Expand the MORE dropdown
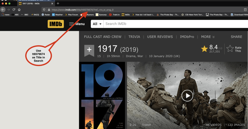This screenshot has width=248, height=129. pos(208,37)
